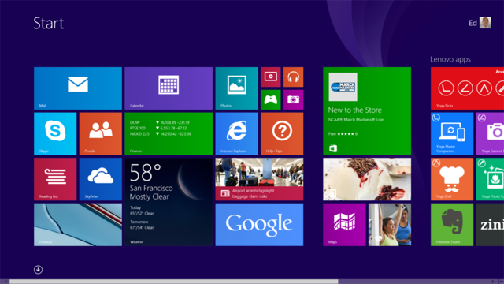Open the Yoga Camera tile

tap(490, 133)
